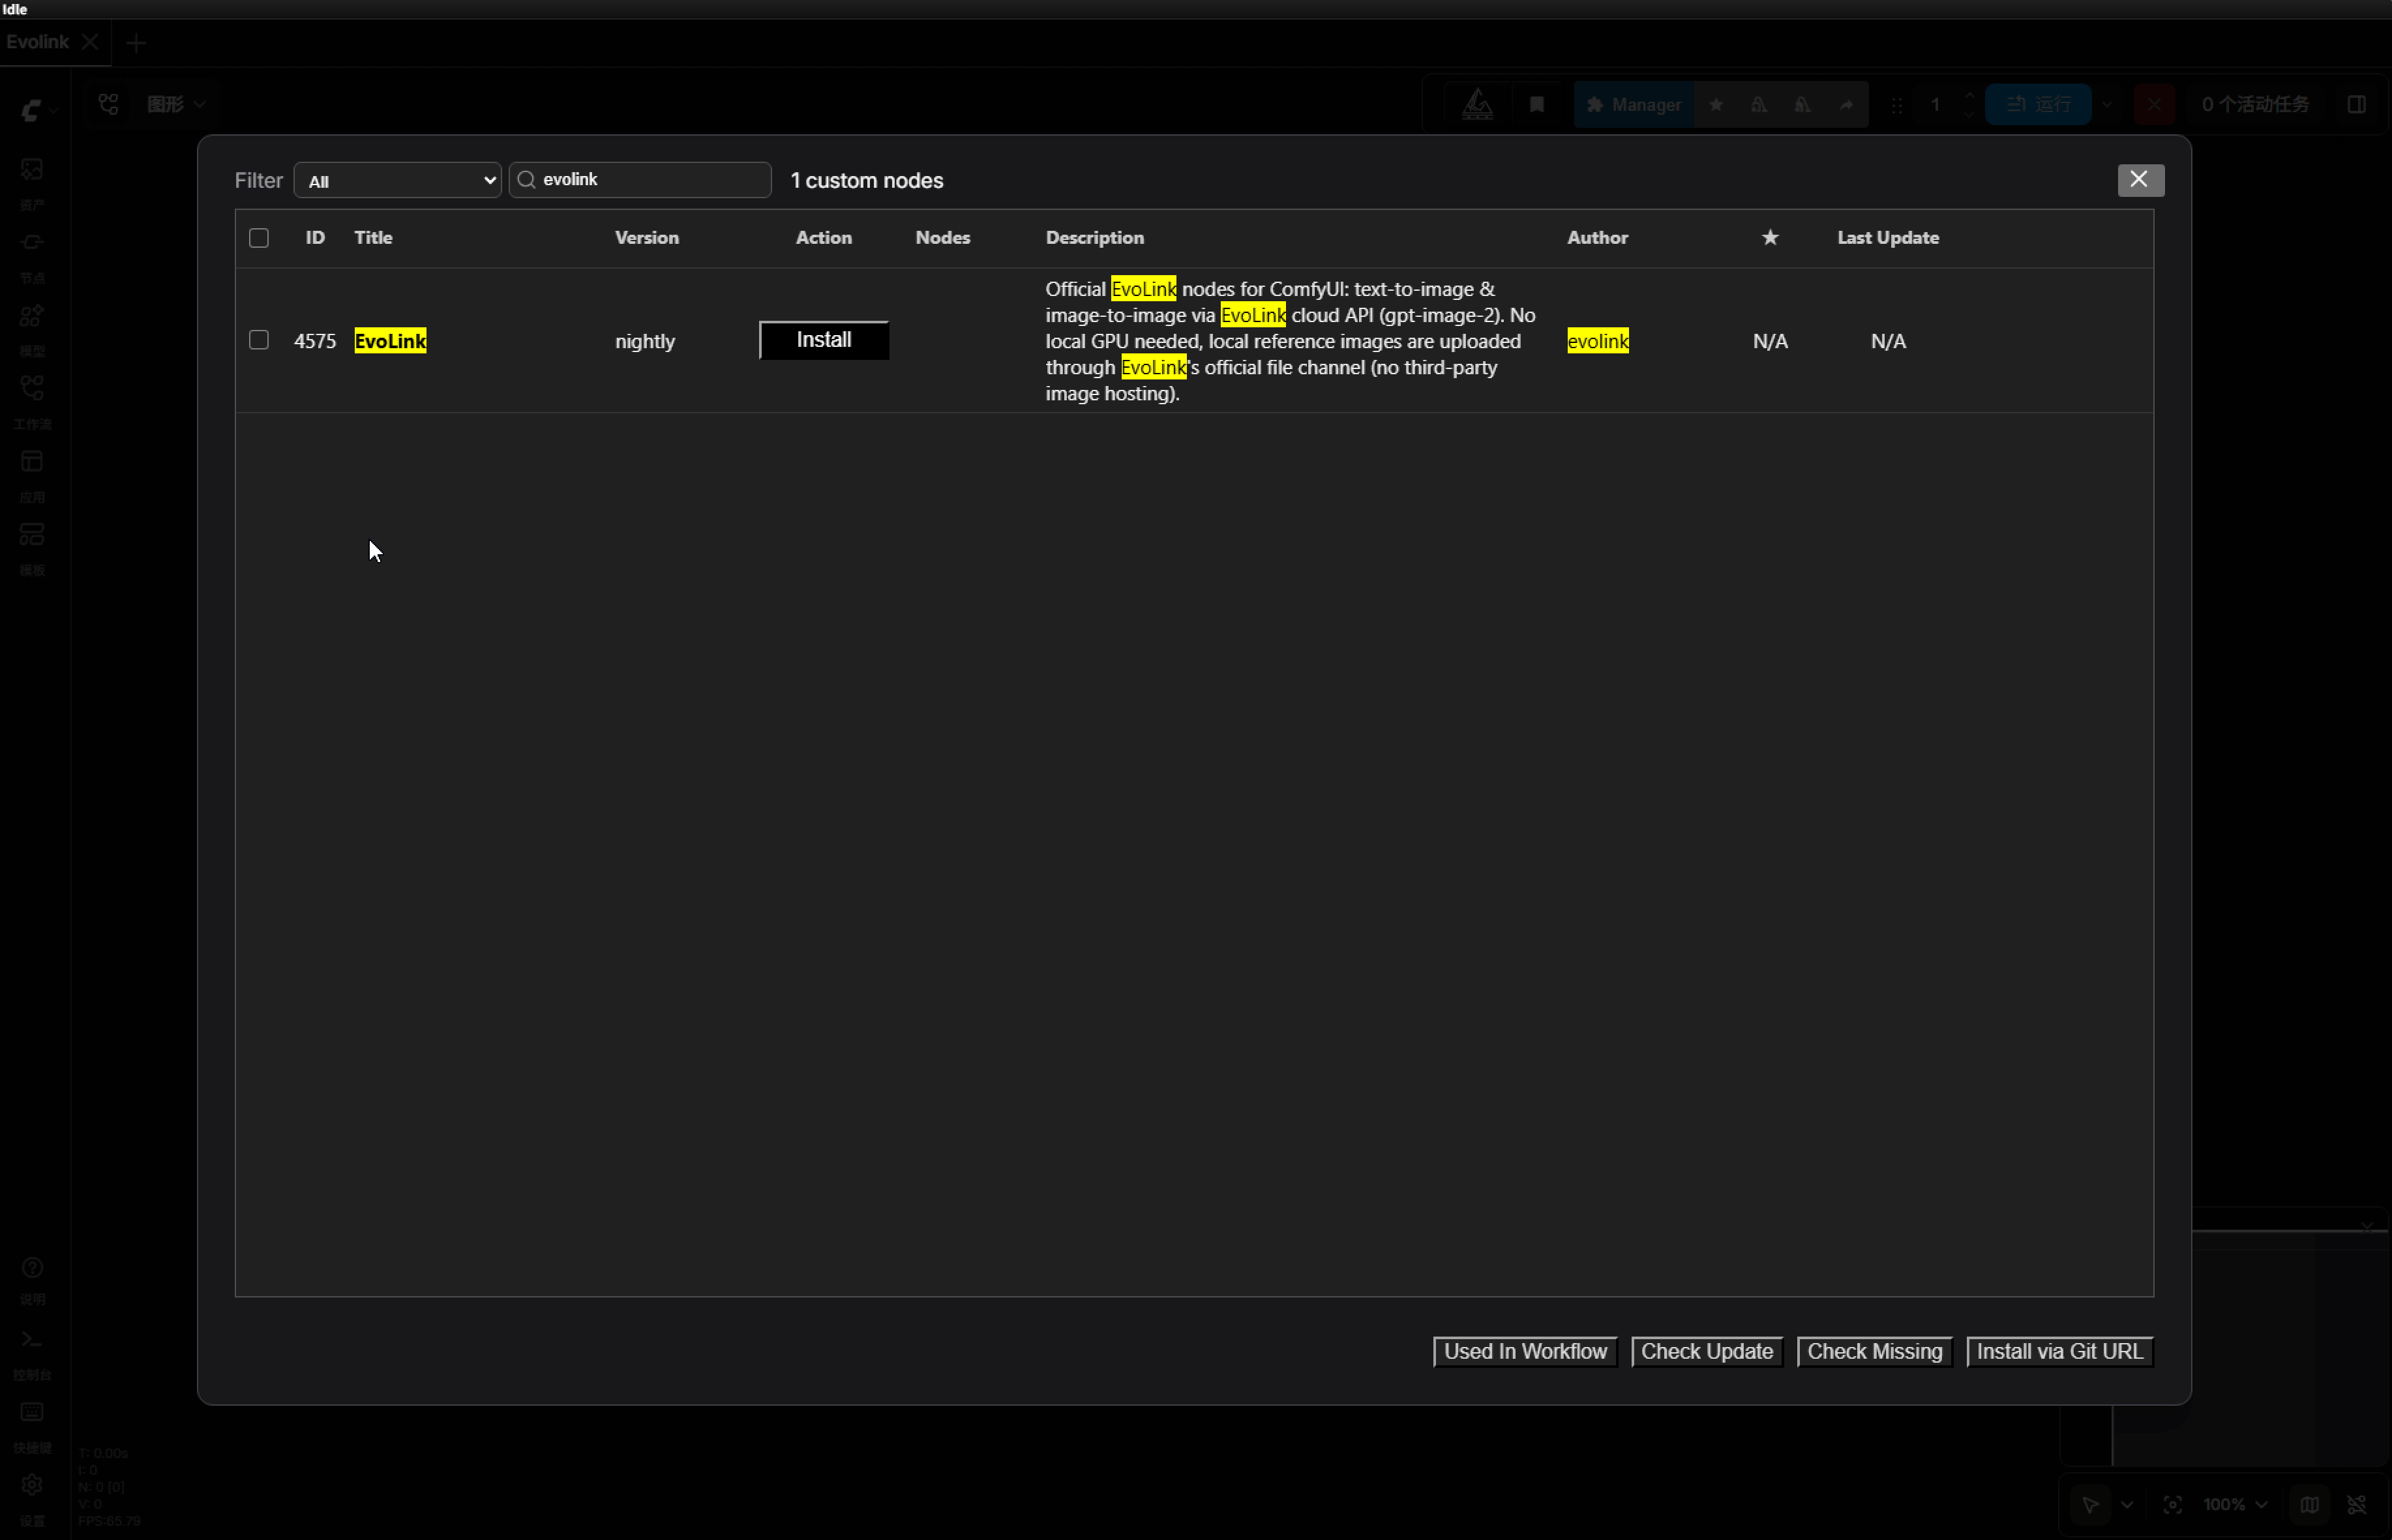
Task: Toggle link visibility icon at bottom right
Action: point(2357,1505)
